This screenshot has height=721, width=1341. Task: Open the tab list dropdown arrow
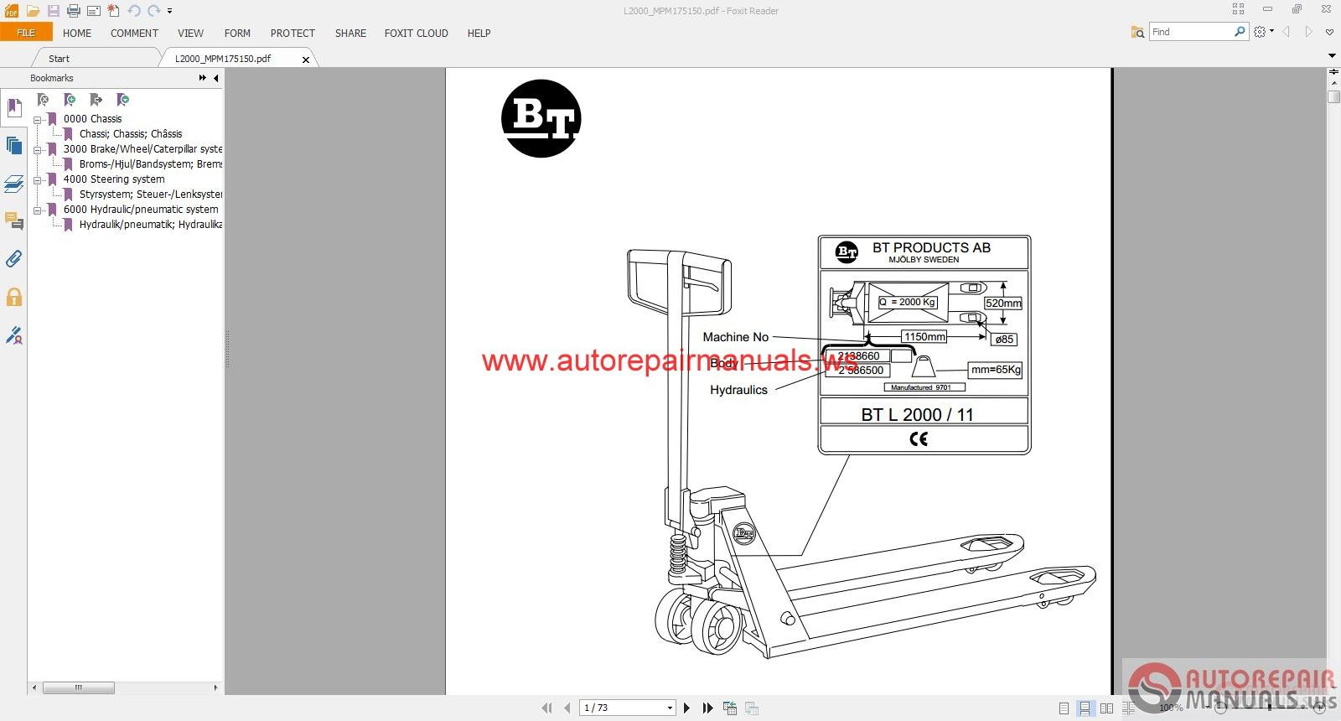pos(1332,55)
